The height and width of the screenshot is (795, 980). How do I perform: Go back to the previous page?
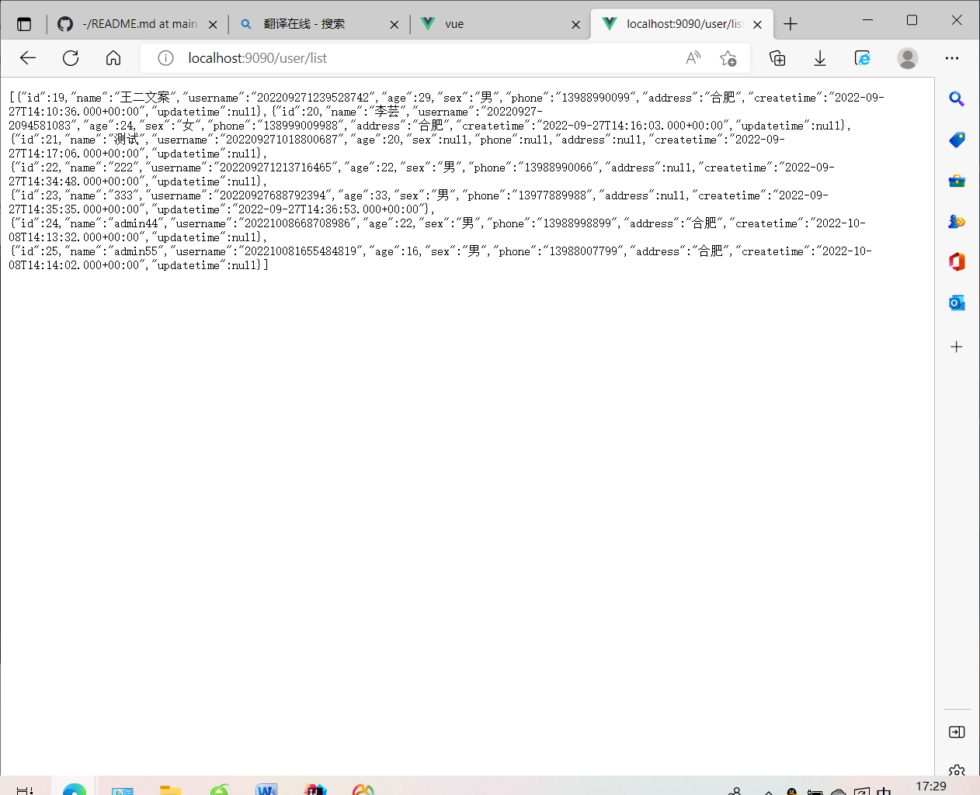(28, 58)
